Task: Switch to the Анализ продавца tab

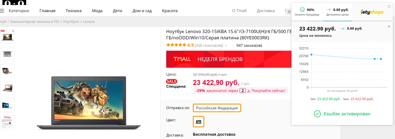Action: 307,12
